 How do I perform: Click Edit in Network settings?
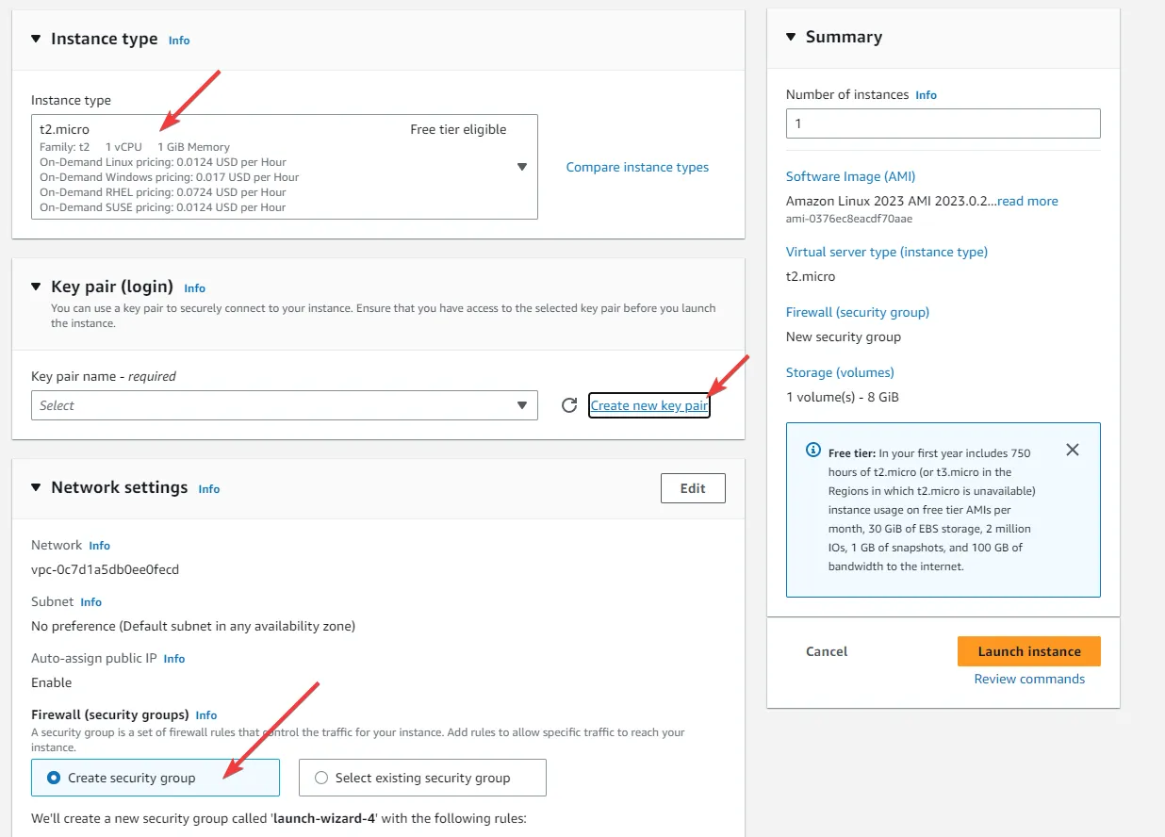point(693,487)
